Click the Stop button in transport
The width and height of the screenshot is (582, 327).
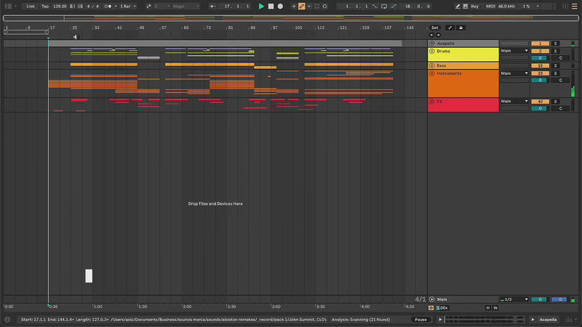point(271,6)
